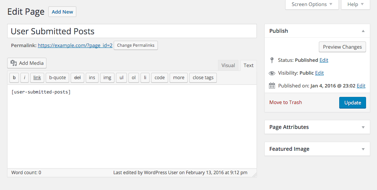
Task: Insert a blockquote with b-quote button
Action: click(58, 78)
